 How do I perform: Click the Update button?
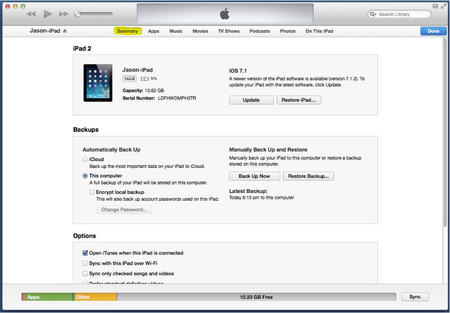pyautogui.click(x=251, y=100)
